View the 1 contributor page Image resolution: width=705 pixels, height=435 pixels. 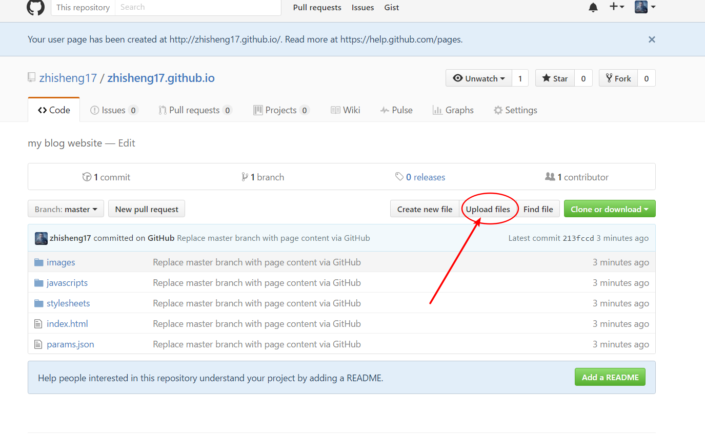(x=577, y=177)
